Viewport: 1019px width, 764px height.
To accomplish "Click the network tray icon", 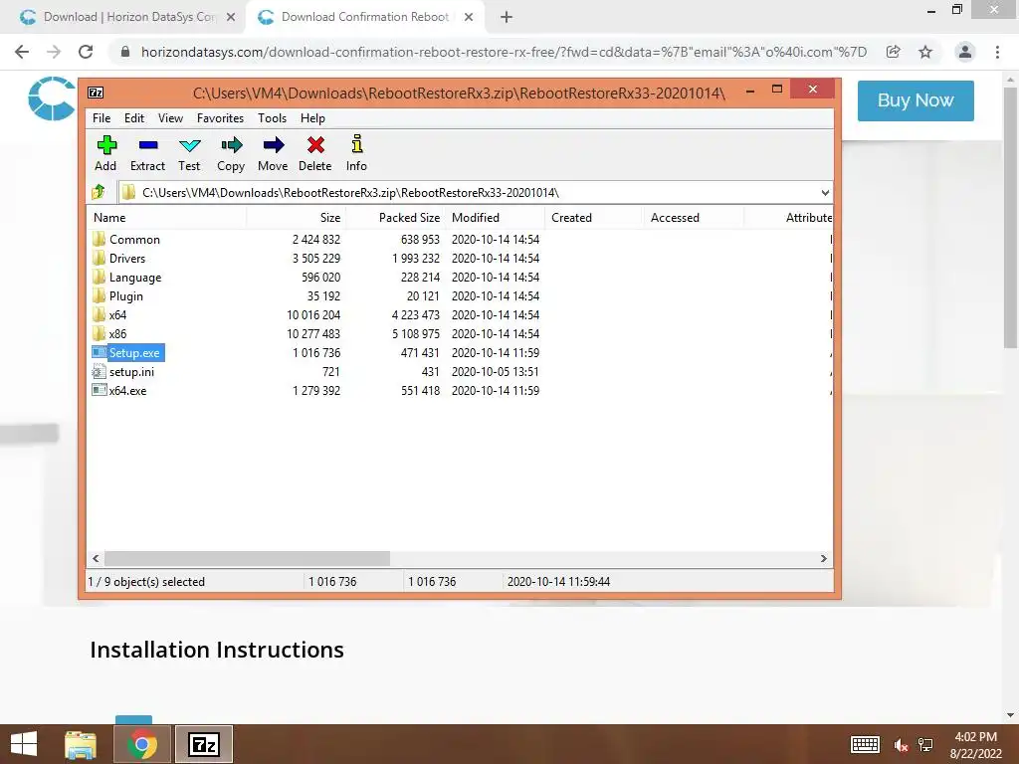I will (x=925, y=745).
